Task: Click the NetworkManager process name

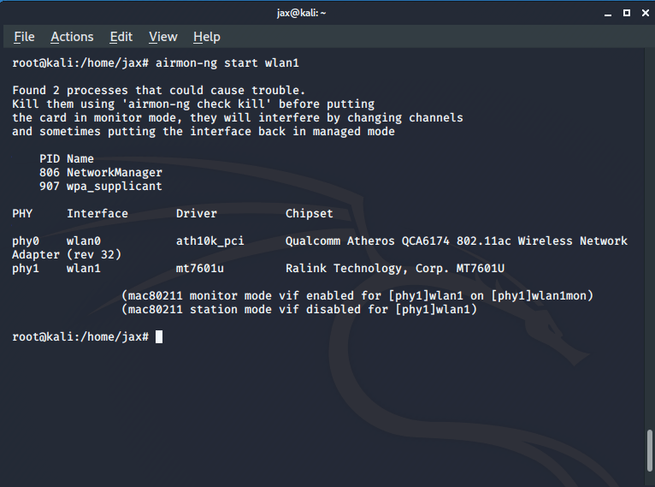Action: coord(114,173)
